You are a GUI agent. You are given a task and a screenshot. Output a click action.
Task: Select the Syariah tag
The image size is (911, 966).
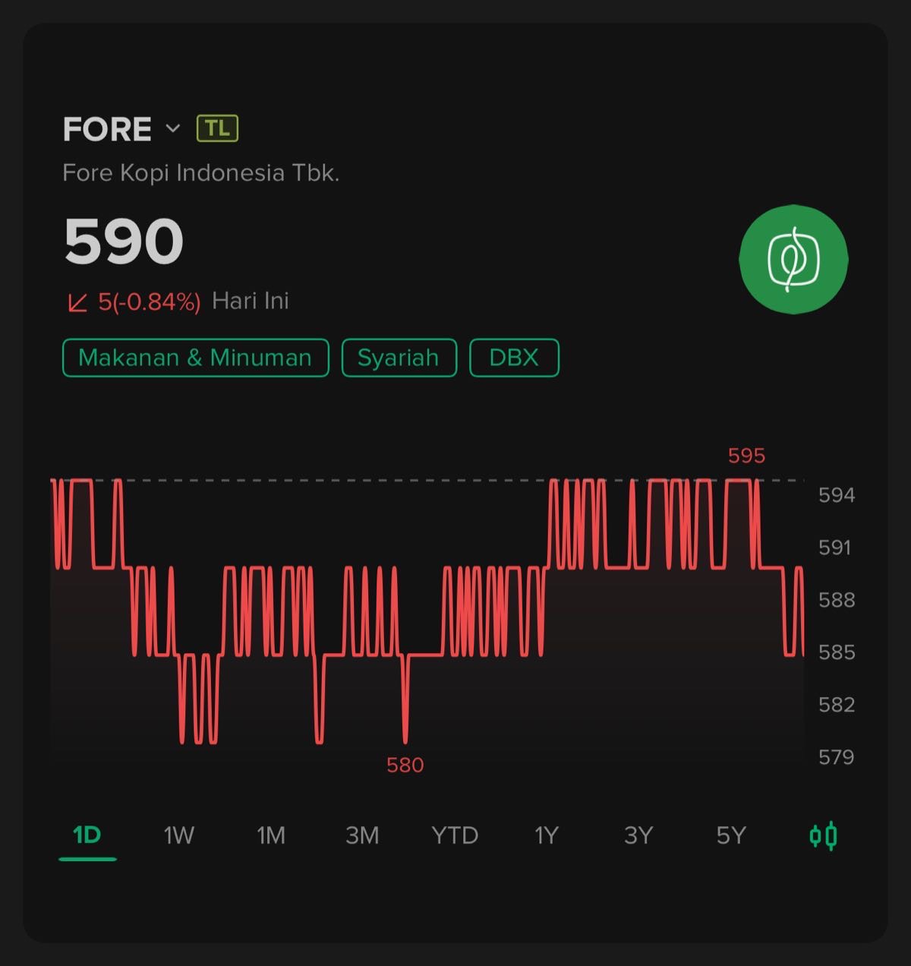click(399, 358)
